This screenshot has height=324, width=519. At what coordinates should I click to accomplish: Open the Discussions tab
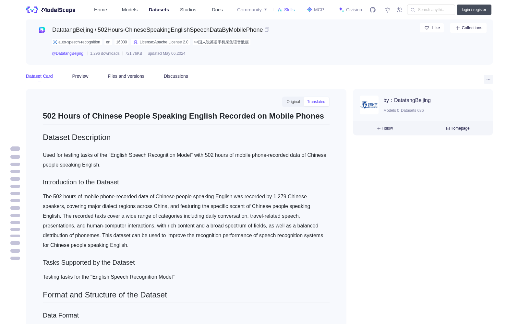click(176, 76)
